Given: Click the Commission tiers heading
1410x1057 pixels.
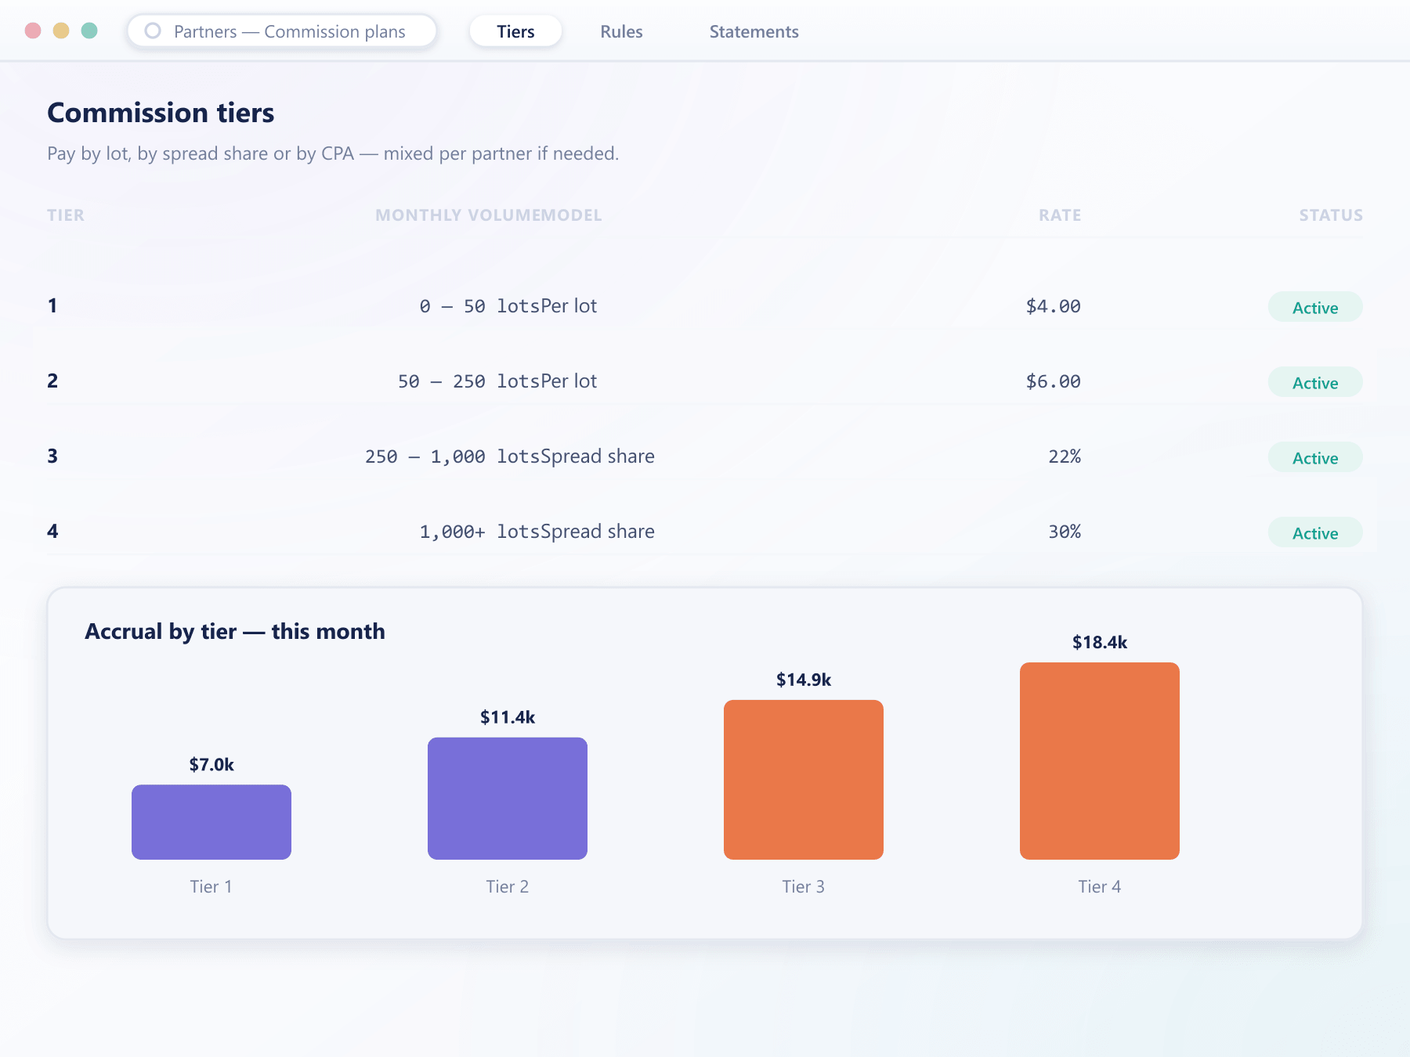Looking at the screenshot, I should tap(161, 113).
